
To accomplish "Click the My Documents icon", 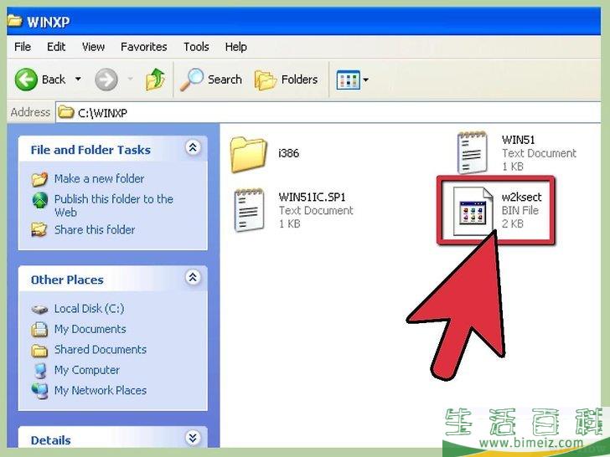I will (x=39, y=330).
